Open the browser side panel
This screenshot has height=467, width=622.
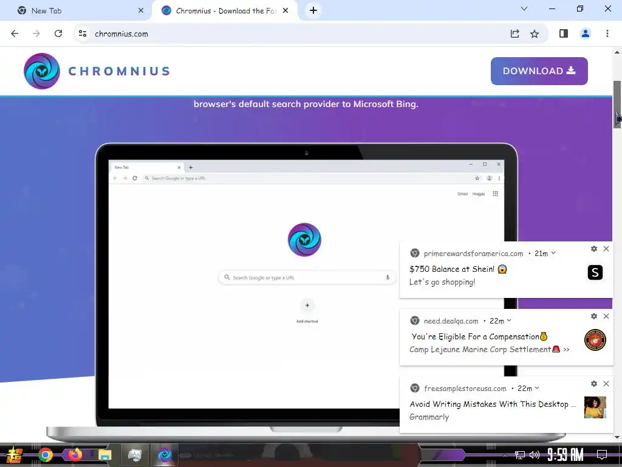(564, 34)
